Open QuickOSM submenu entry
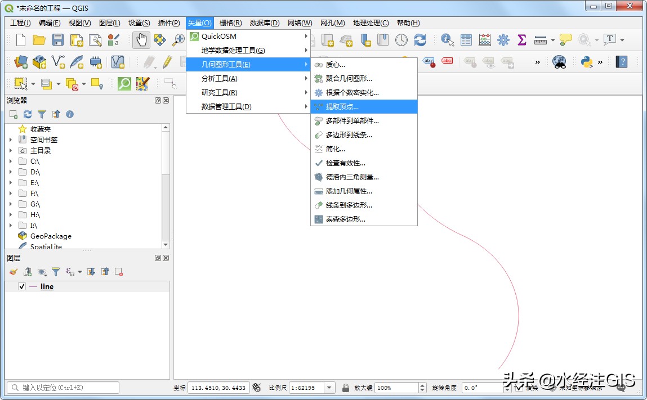This screenshot has width=647, height=400. [248, 37]
